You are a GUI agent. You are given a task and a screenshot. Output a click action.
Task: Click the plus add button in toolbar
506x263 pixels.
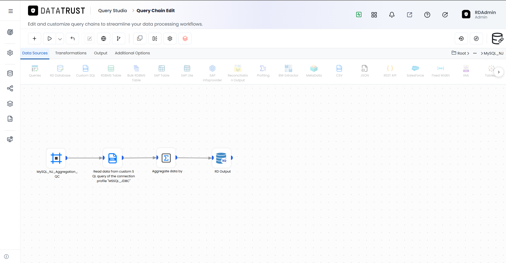[34, 39]
